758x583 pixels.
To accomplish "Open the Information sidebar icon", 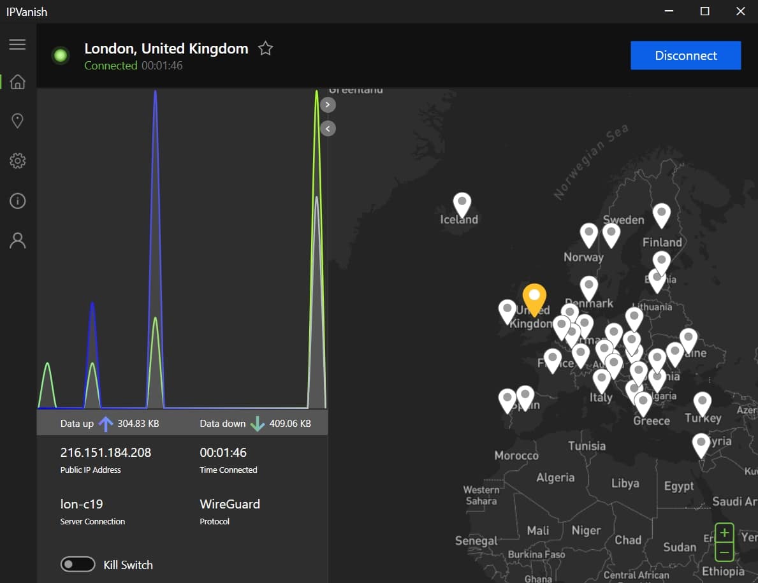I will click(17, 201).
